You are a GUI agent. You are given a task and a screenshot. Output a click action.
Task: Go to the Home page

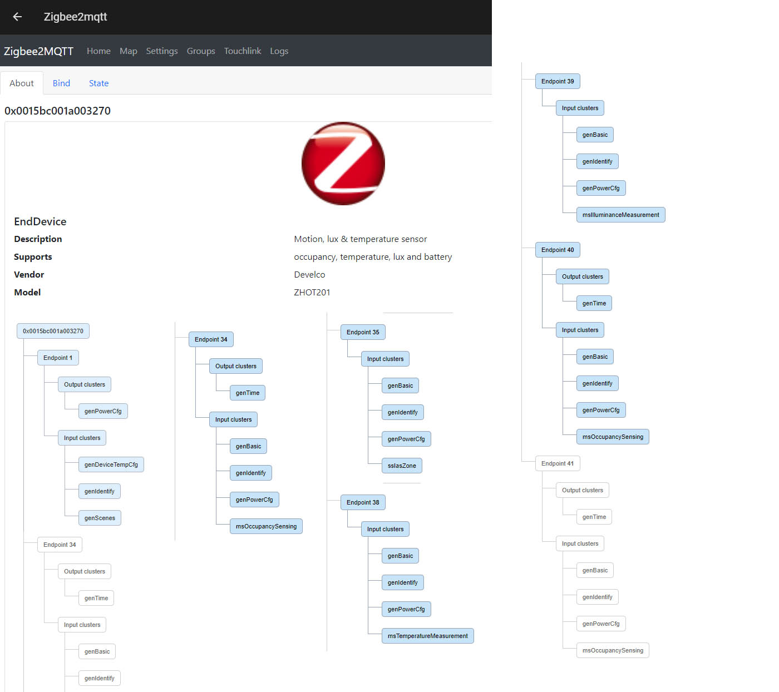[x=98, y=51]
